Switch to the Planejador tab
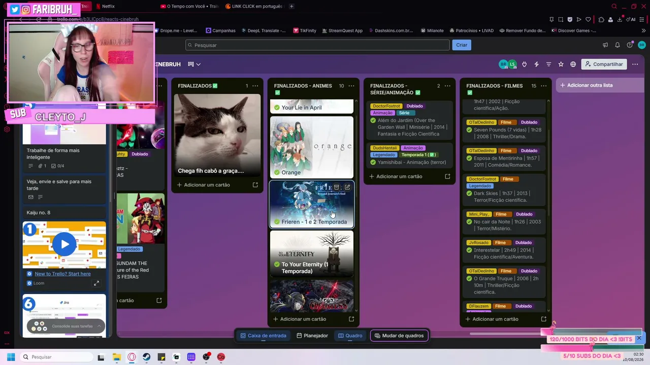This screenshot has width=650, height=365. 312,336
